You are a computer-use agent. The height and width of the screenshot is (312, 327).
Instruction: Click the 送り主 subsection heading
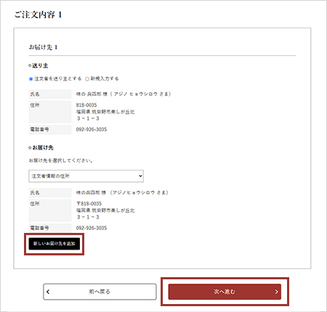(39, 65)
